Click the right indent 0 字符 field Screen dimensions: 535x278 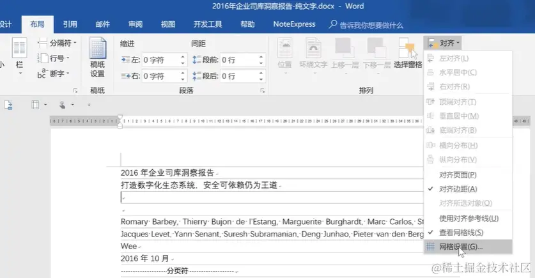pyautogui.click(x=160, y=76)
